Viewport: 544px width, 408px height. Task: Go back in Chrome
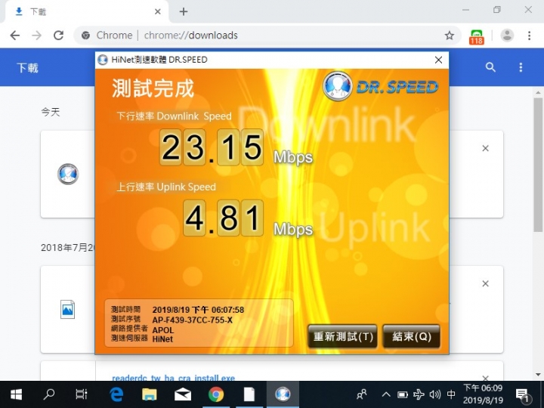click(x=15, y=36)
